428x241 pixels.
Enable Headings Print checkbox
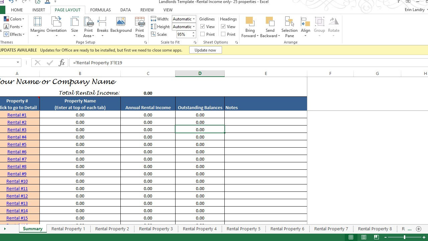point(223,34)
